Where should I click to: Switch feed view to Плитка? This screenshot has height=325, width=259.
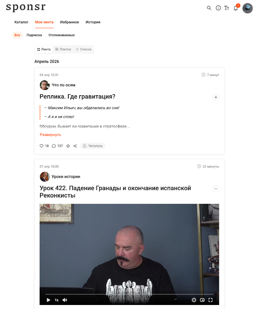[x=63, y=49]
